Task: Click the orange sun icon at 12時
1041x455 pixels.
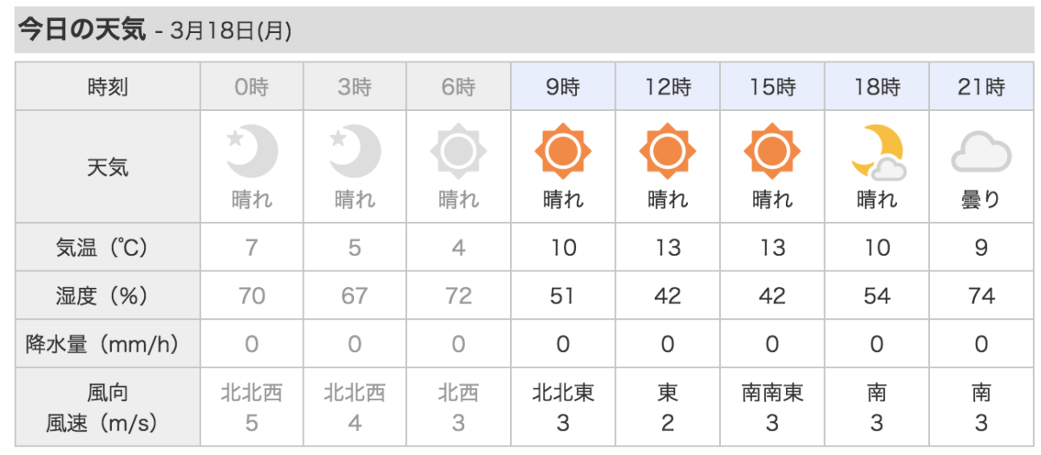Action: [667, 153]
